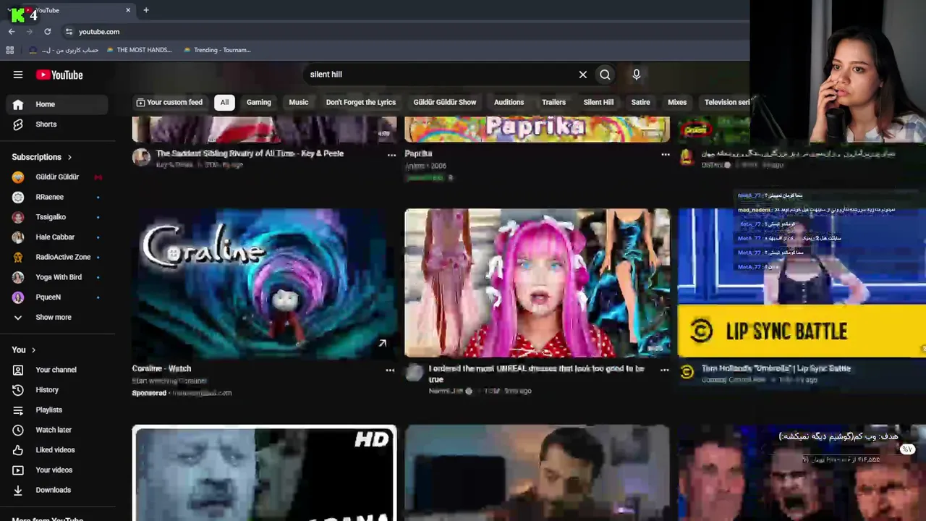Open the Coraline thumbnail

click(264, 283)
